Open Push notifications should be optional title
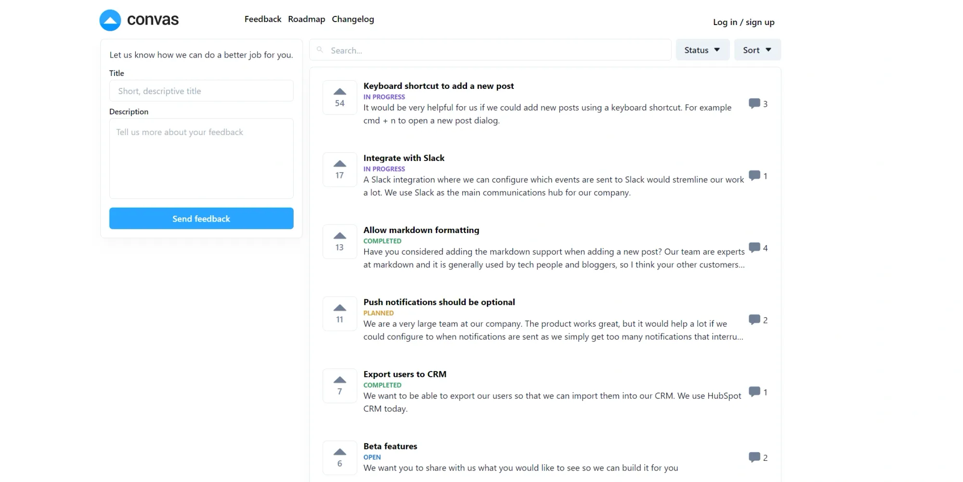963x482 pixels. pos(439,302)
